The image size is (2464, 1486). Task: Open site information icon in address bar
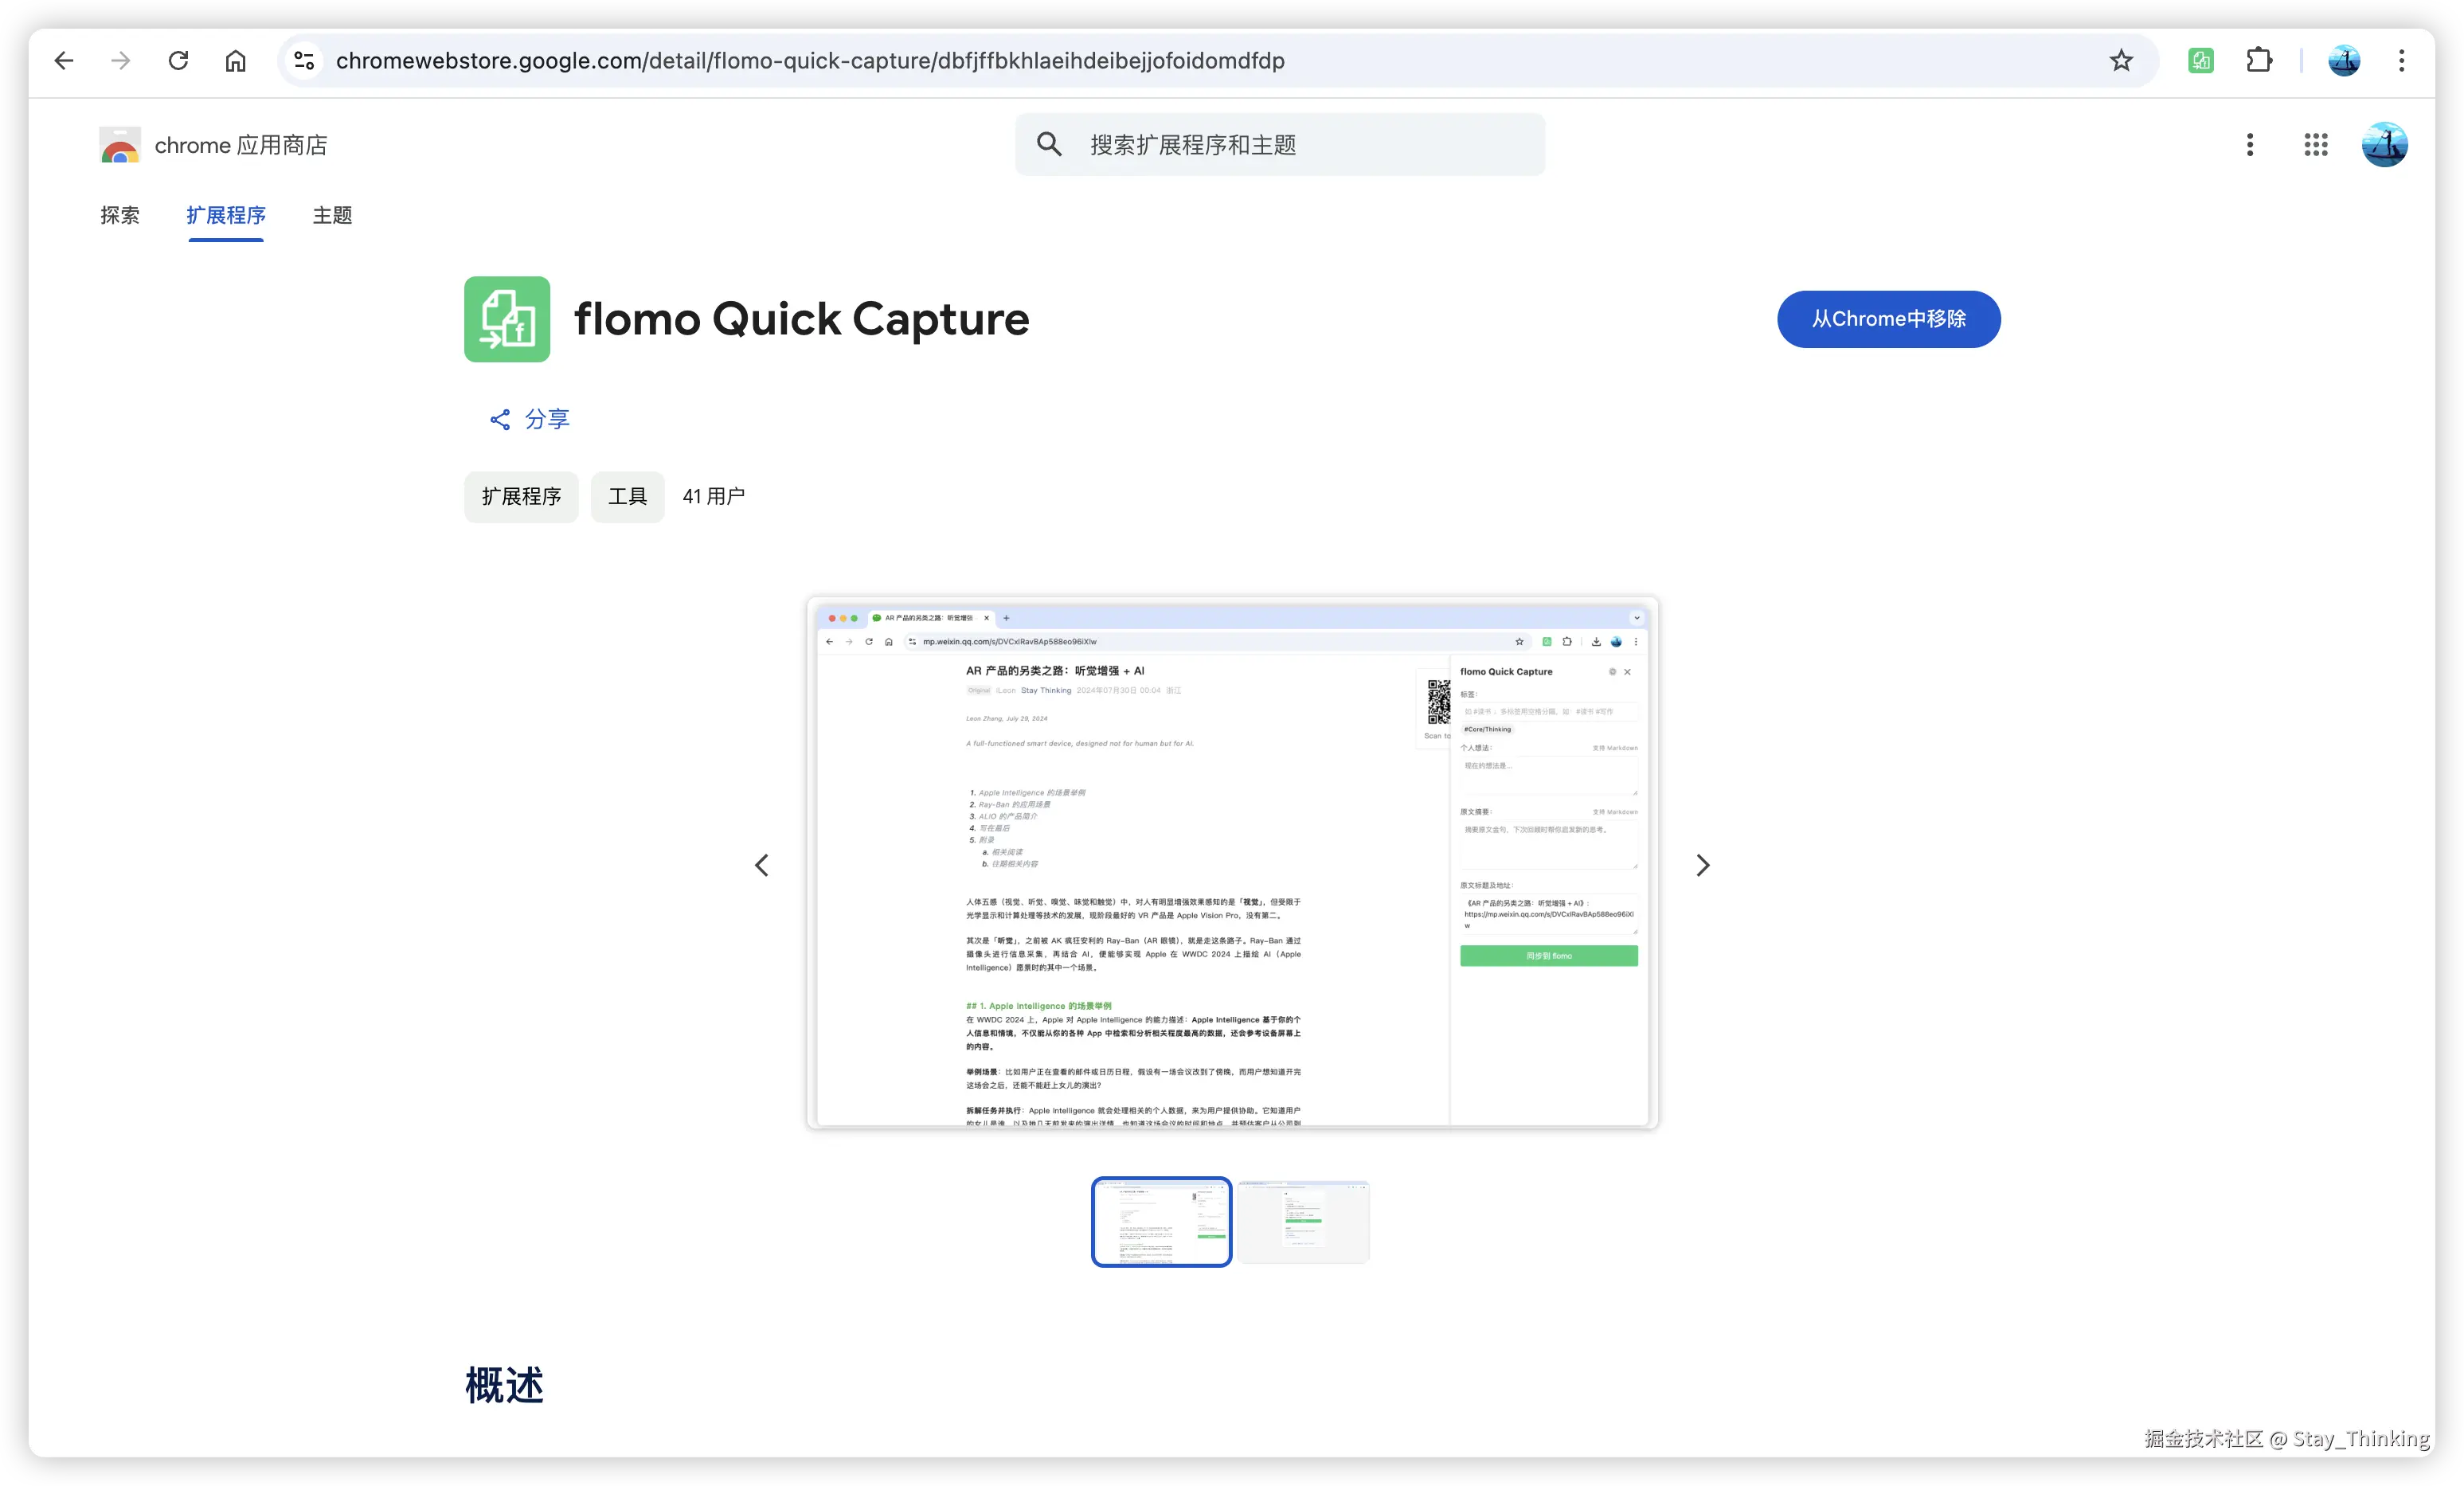304,61
